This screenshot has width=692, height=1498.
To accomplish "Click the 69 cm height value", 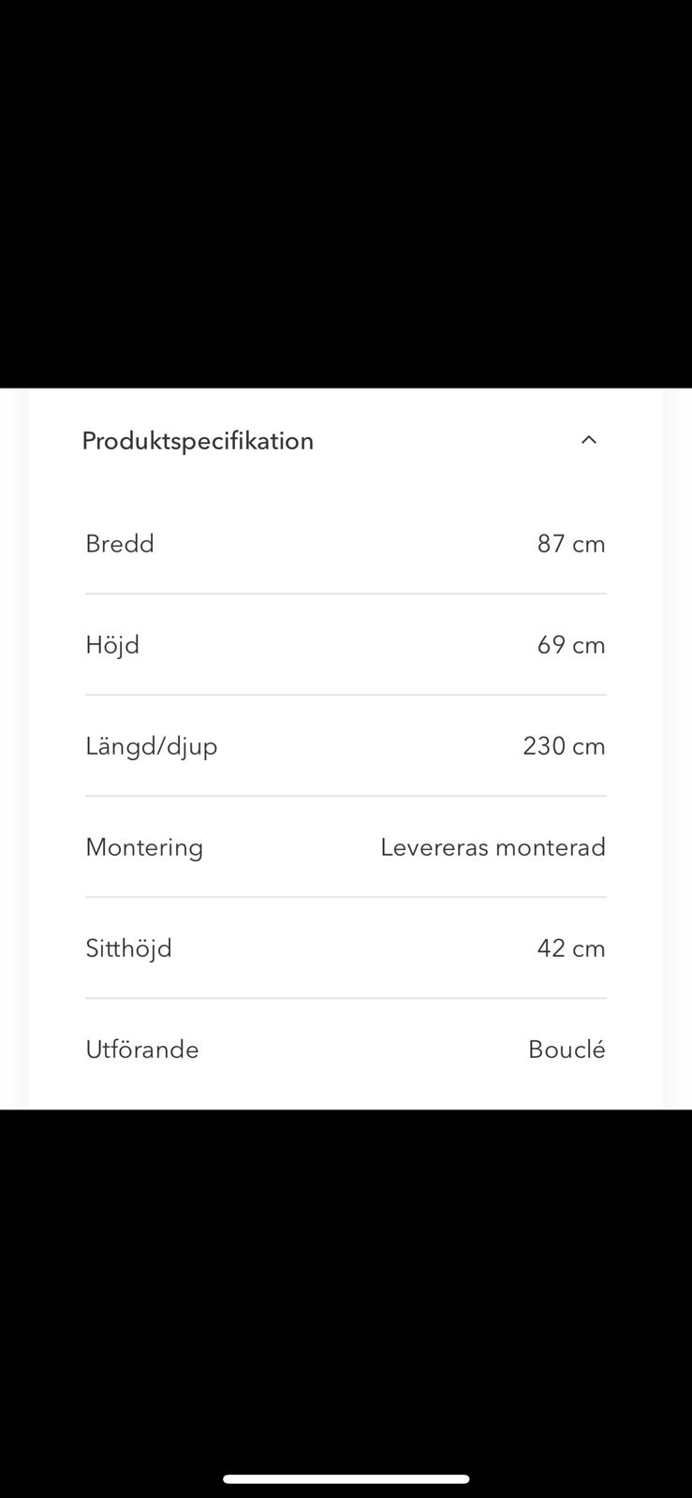I will [570, 645].
